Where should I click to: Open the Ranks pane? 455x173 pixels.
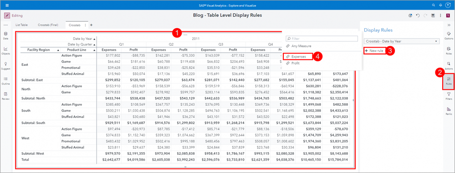point(449,111)
